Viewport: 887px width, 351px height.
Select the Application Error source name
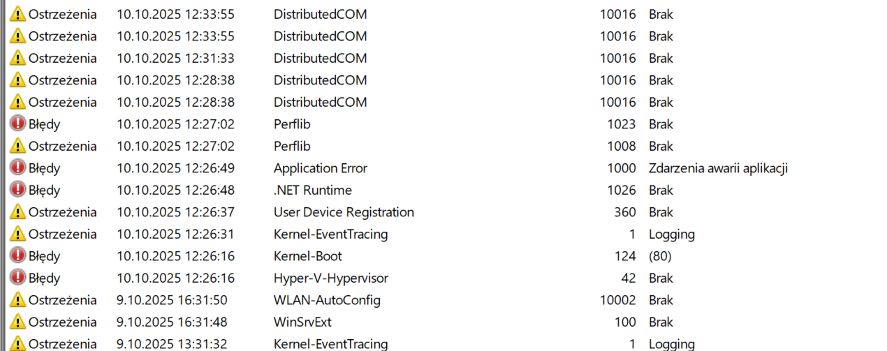(x=320, y=168)
